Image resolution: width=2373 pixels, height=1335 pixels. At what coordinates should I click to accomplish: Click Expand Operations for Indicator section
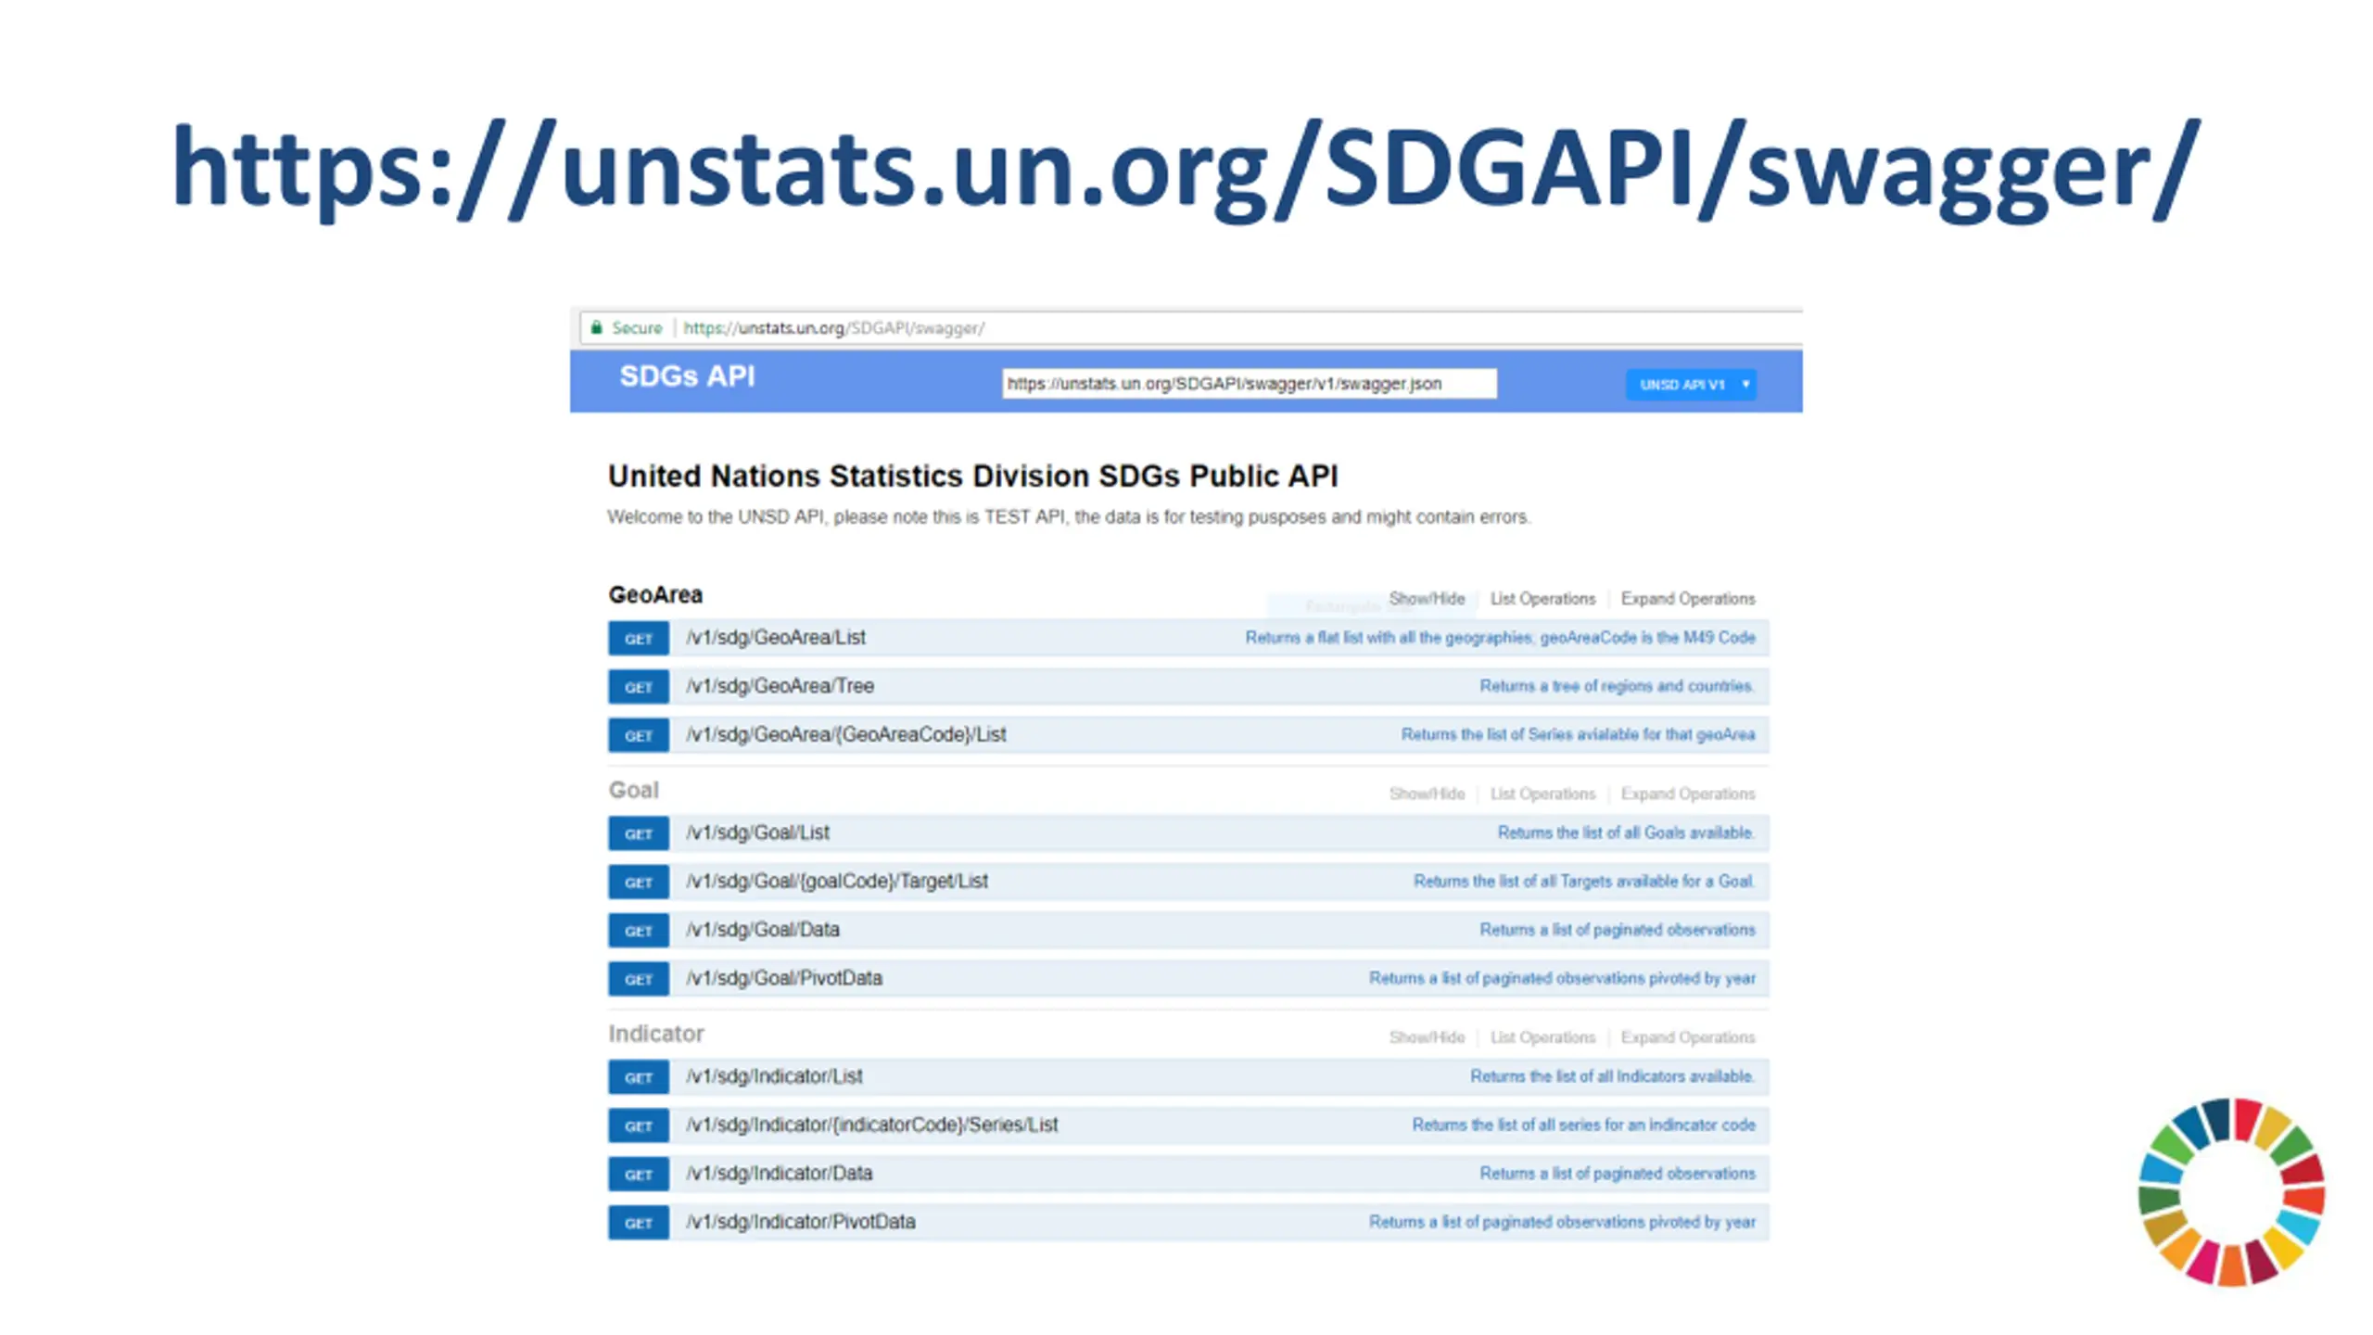point(1688,1037)
